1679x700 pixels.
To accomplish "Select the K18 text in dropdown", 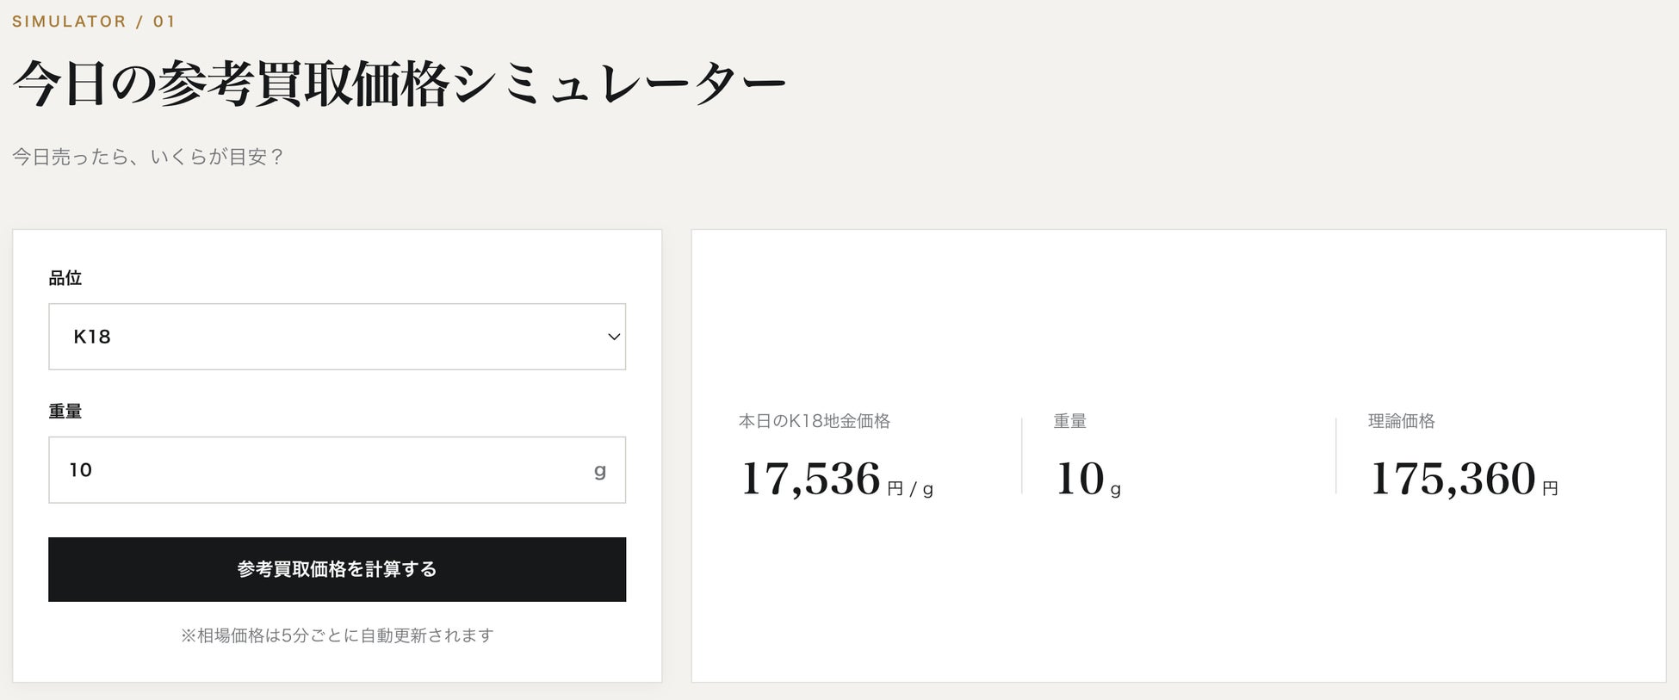I will [92, 337].
